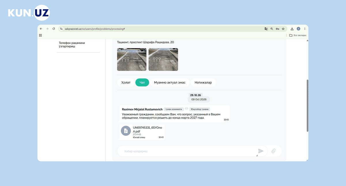346x186 pixels.
Task: Attach a file with the paperclip icon
Action: pos(274,151)
